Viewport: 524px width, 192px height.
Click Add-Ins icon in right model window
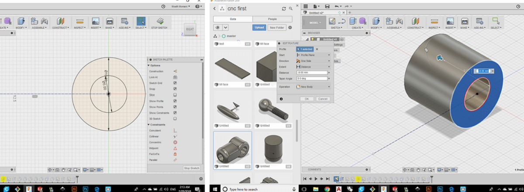coord(479,21)
